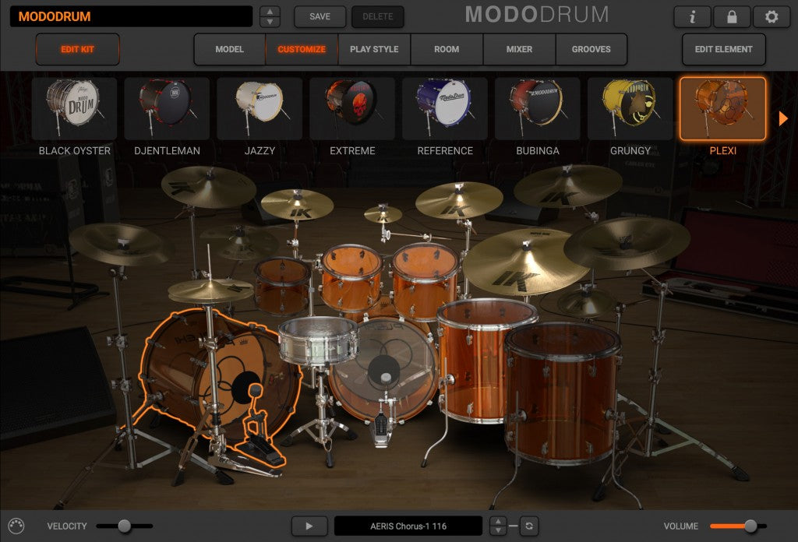Toggle the EDIT KIT mode
The height and width of the screenshot is (542, 798).
[76, 49]
